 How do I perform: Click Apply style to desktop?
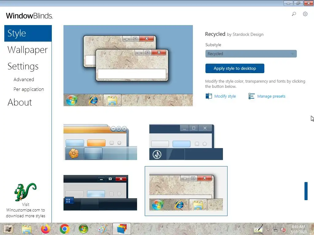pos(235,68)
